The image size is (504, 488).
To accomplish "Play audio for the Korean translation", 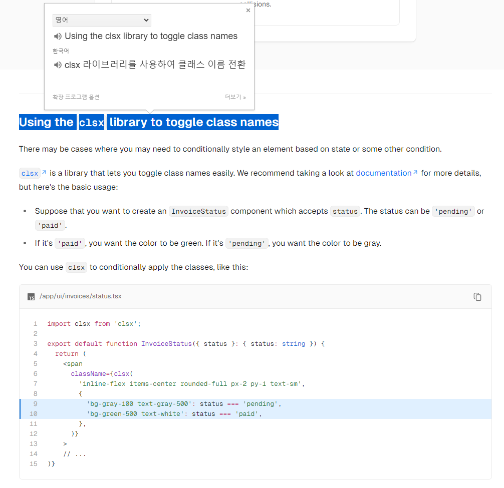I will click(x=58, y=65).
